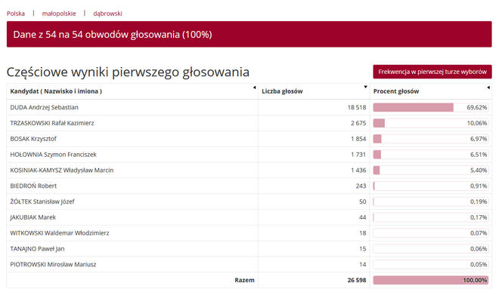Screen dimensions: 502x295
Task: Click the 0,07% percentage value
Action: [x=479, y=233]
